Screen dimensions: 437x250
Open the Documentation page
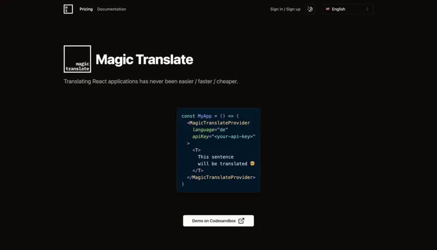pyautogui.click(x=111, y=9)
